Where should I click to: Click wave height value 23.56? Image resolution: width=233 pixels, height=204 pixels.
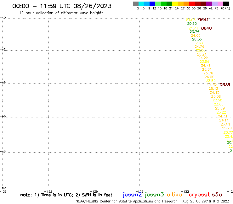point(204,62)
